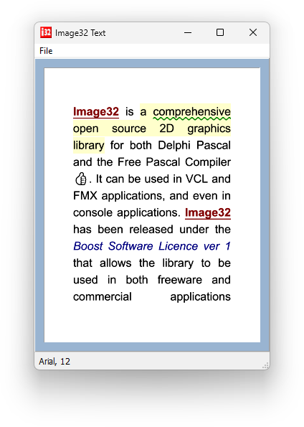Click the thumbs-up emoji in the text
Screen dimensions: 304x427
click(x=80, y=179)
